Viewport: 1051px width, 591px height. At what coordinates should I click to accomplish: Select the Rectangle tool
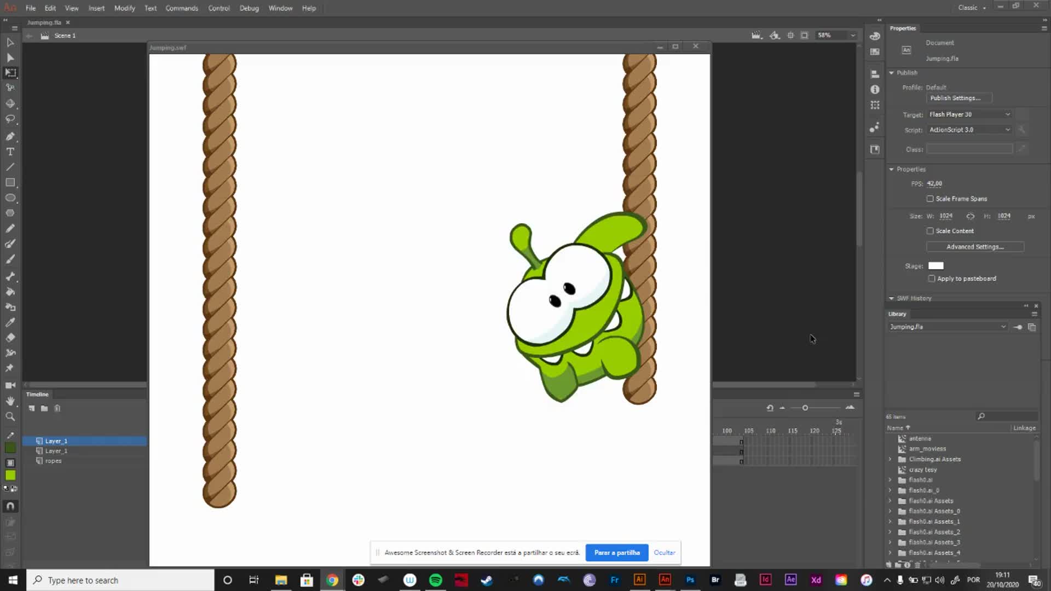[10, 182]
